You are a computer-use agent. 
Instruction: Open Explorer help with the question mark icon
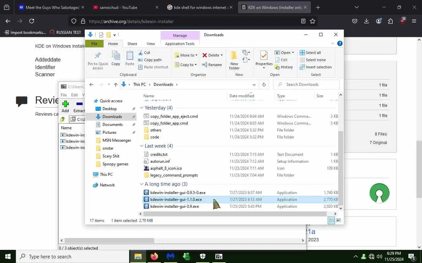[340, 43]
